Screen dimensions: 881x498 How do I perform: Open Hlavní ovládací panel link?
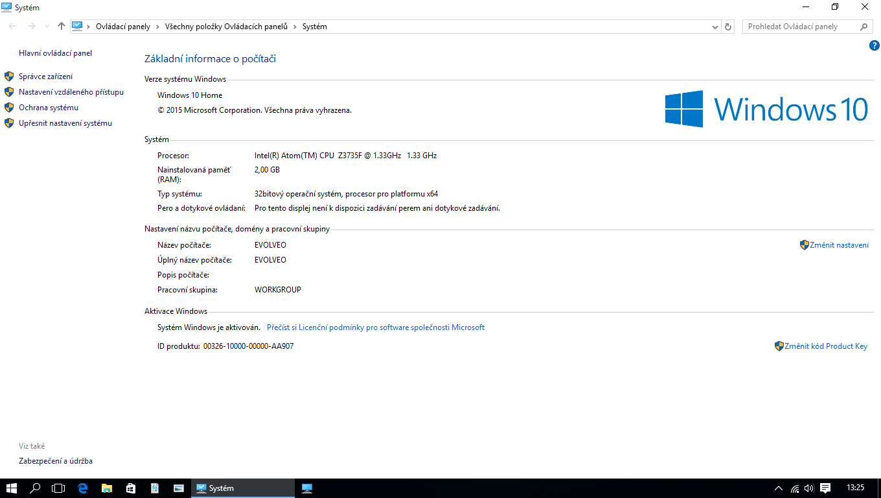coord(55,53)
